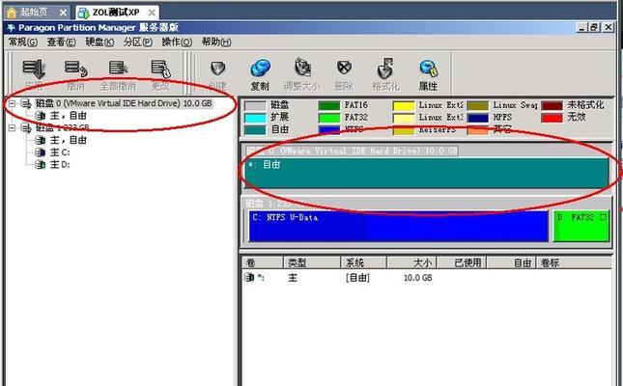Click the [自由] cell in the table row
This screenshot has width=623, height=386.
[x=357, y=278]
